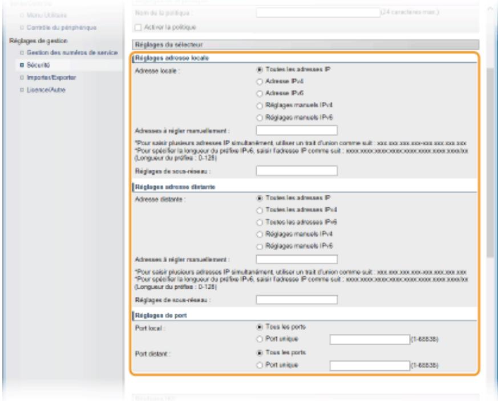Image resolution: width=498 pixels, height=401 pixels.
Task: Select local Réglages manuels IPv6
Action: pos(260,118)
